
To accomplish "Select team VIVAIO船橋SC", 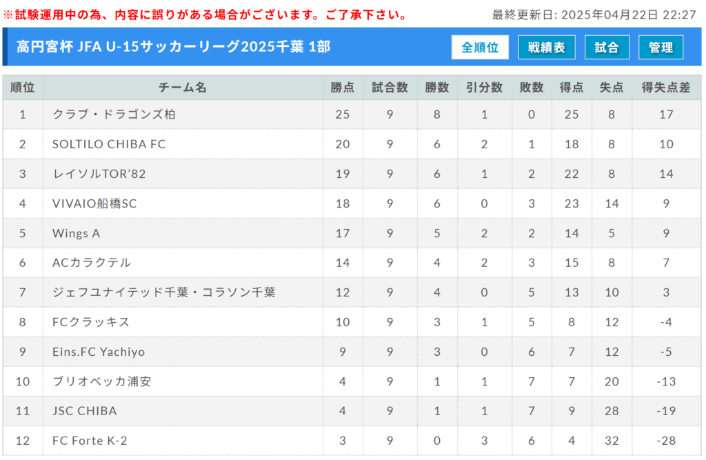I will click(x=94, y=203).
